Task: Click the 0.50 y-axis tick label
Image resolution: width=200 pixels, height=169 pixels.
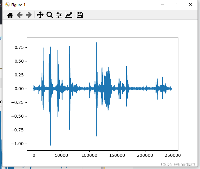Action: pos(19,61)
